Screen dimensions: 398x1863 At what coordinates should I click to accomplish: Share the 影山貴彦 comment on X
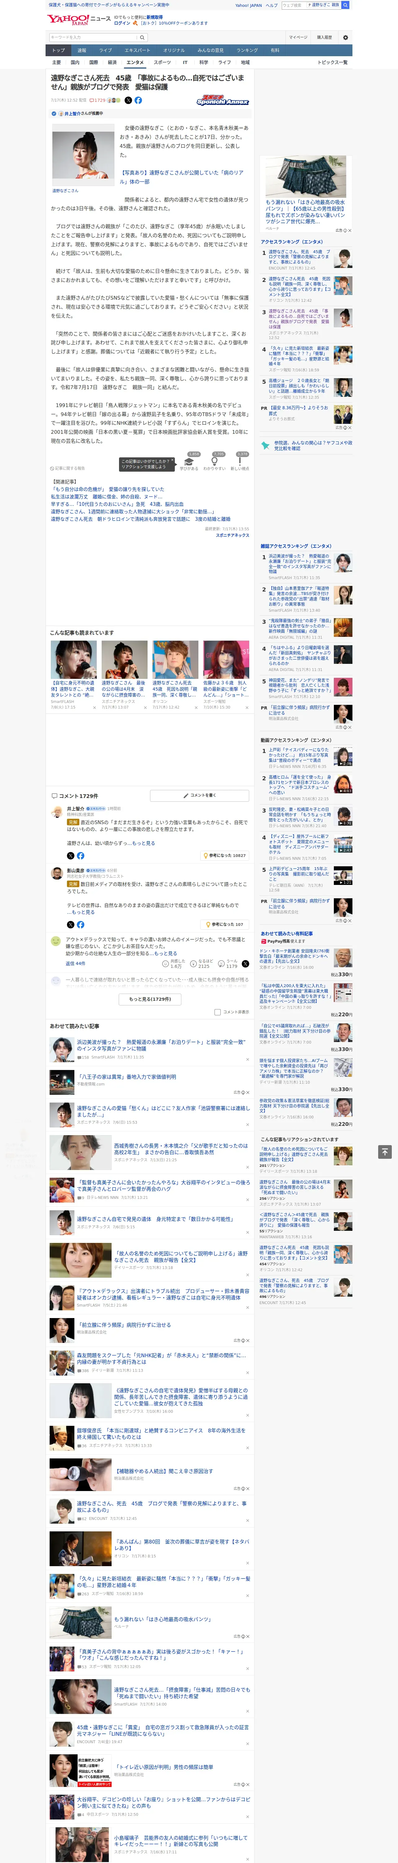71,924
